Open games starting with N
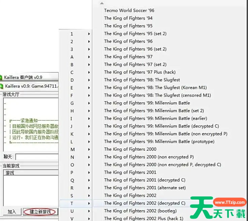Screen dimensions: 248x221 [x=76, y=157]
